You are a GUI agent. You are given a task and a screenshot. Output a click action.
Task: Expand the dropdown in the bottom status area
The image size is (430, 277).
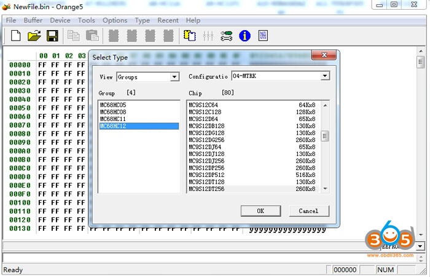pos(420,246)
